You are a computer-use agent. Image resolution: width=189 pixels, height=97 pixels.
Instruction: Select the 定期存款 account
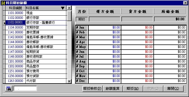(33, 27)
